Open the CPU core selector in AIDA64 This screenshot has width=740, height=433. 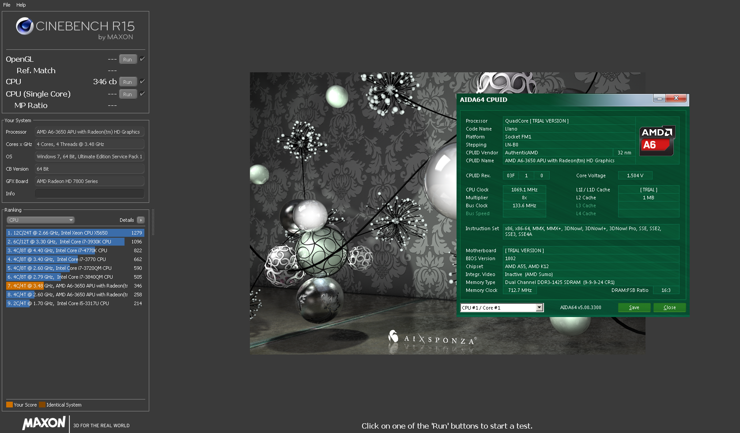pyautogui.click(x=502, y=308)
